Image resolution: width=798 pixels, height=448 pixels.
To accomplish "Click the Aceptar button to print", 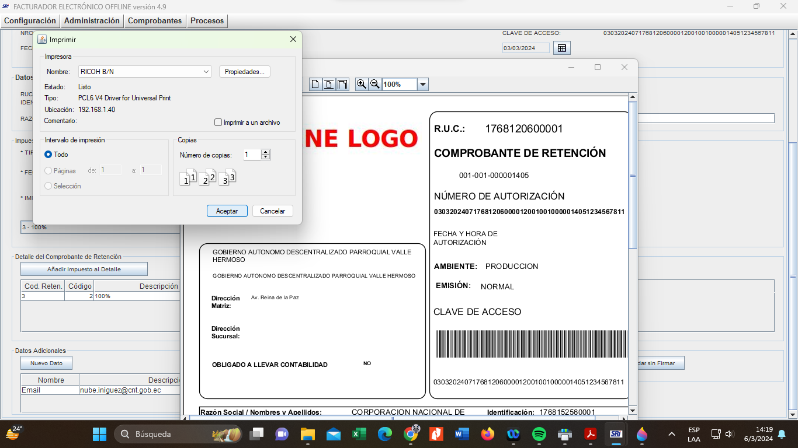I will pos(227,211).
